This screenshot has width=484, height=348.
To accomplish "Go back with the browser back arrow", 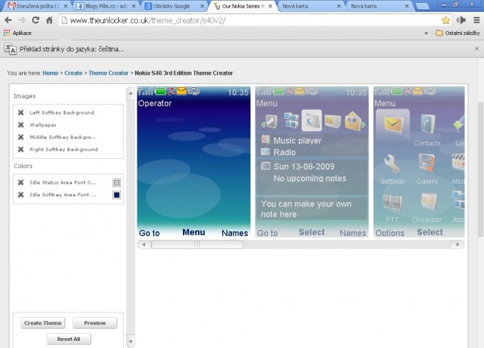I will click(x=9, y=20).
